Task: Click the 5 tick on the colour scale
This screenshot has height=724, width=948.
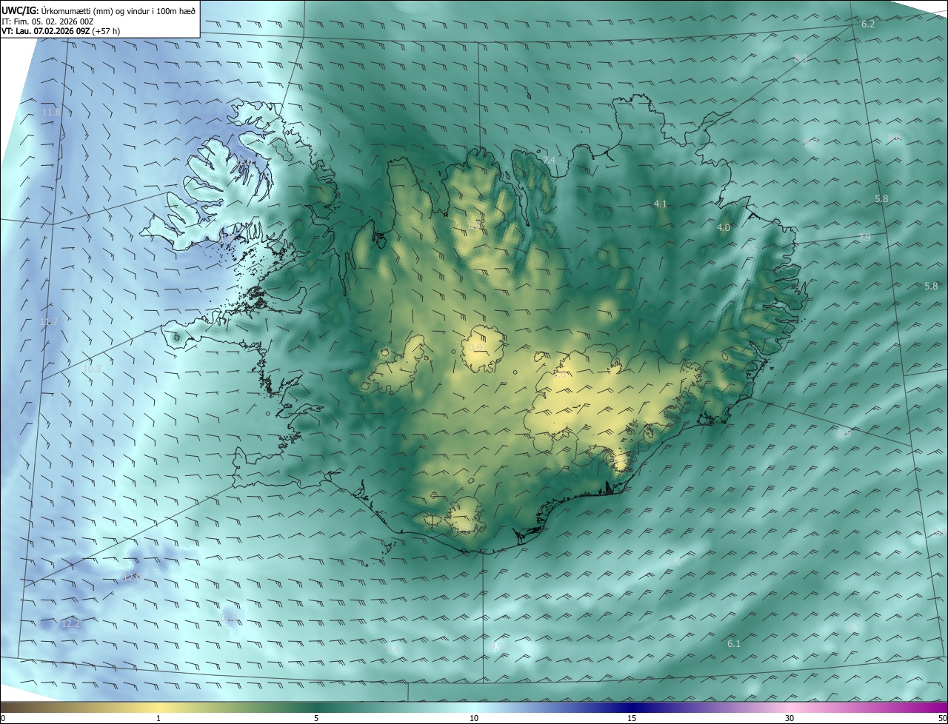Action: point(316,718)
